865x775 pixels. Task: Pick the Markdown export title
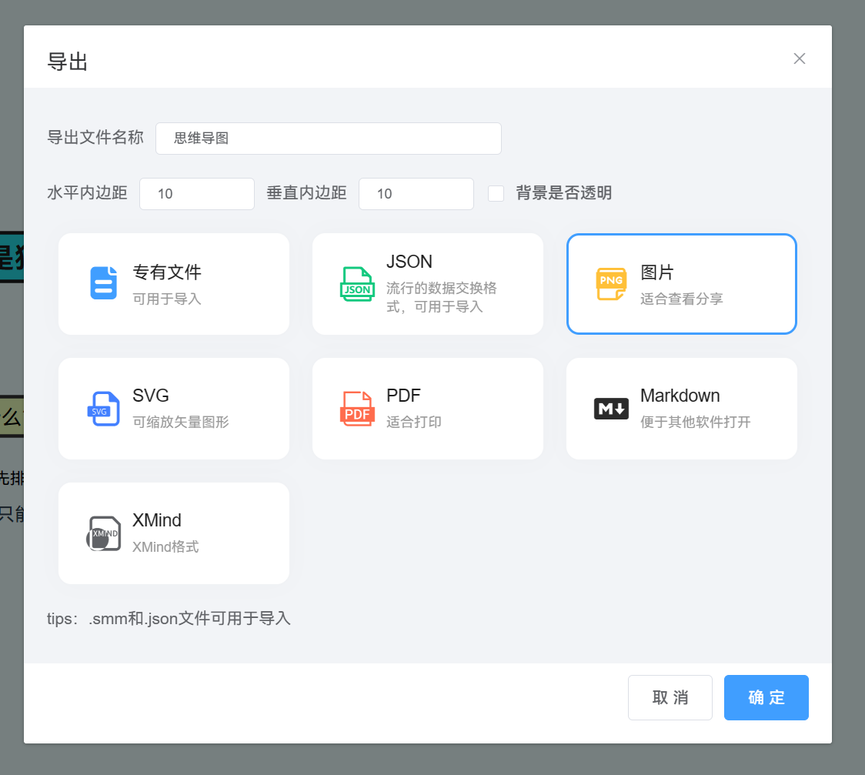click(x=680, y=396)
